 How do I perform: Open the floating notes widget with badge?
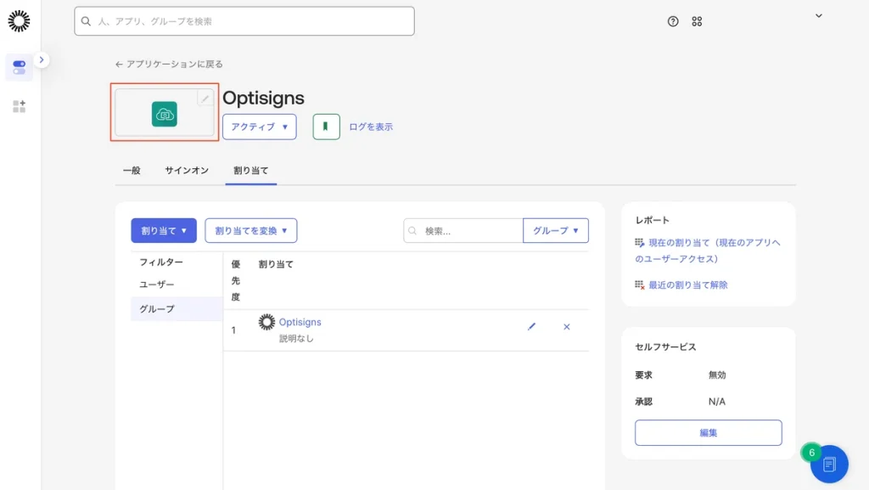coord(828,464)
